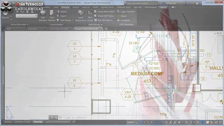Open the Featured Apps ribbon tab
Image resolution: width=224 pixels, height=126 pixels.
point(124,7)
